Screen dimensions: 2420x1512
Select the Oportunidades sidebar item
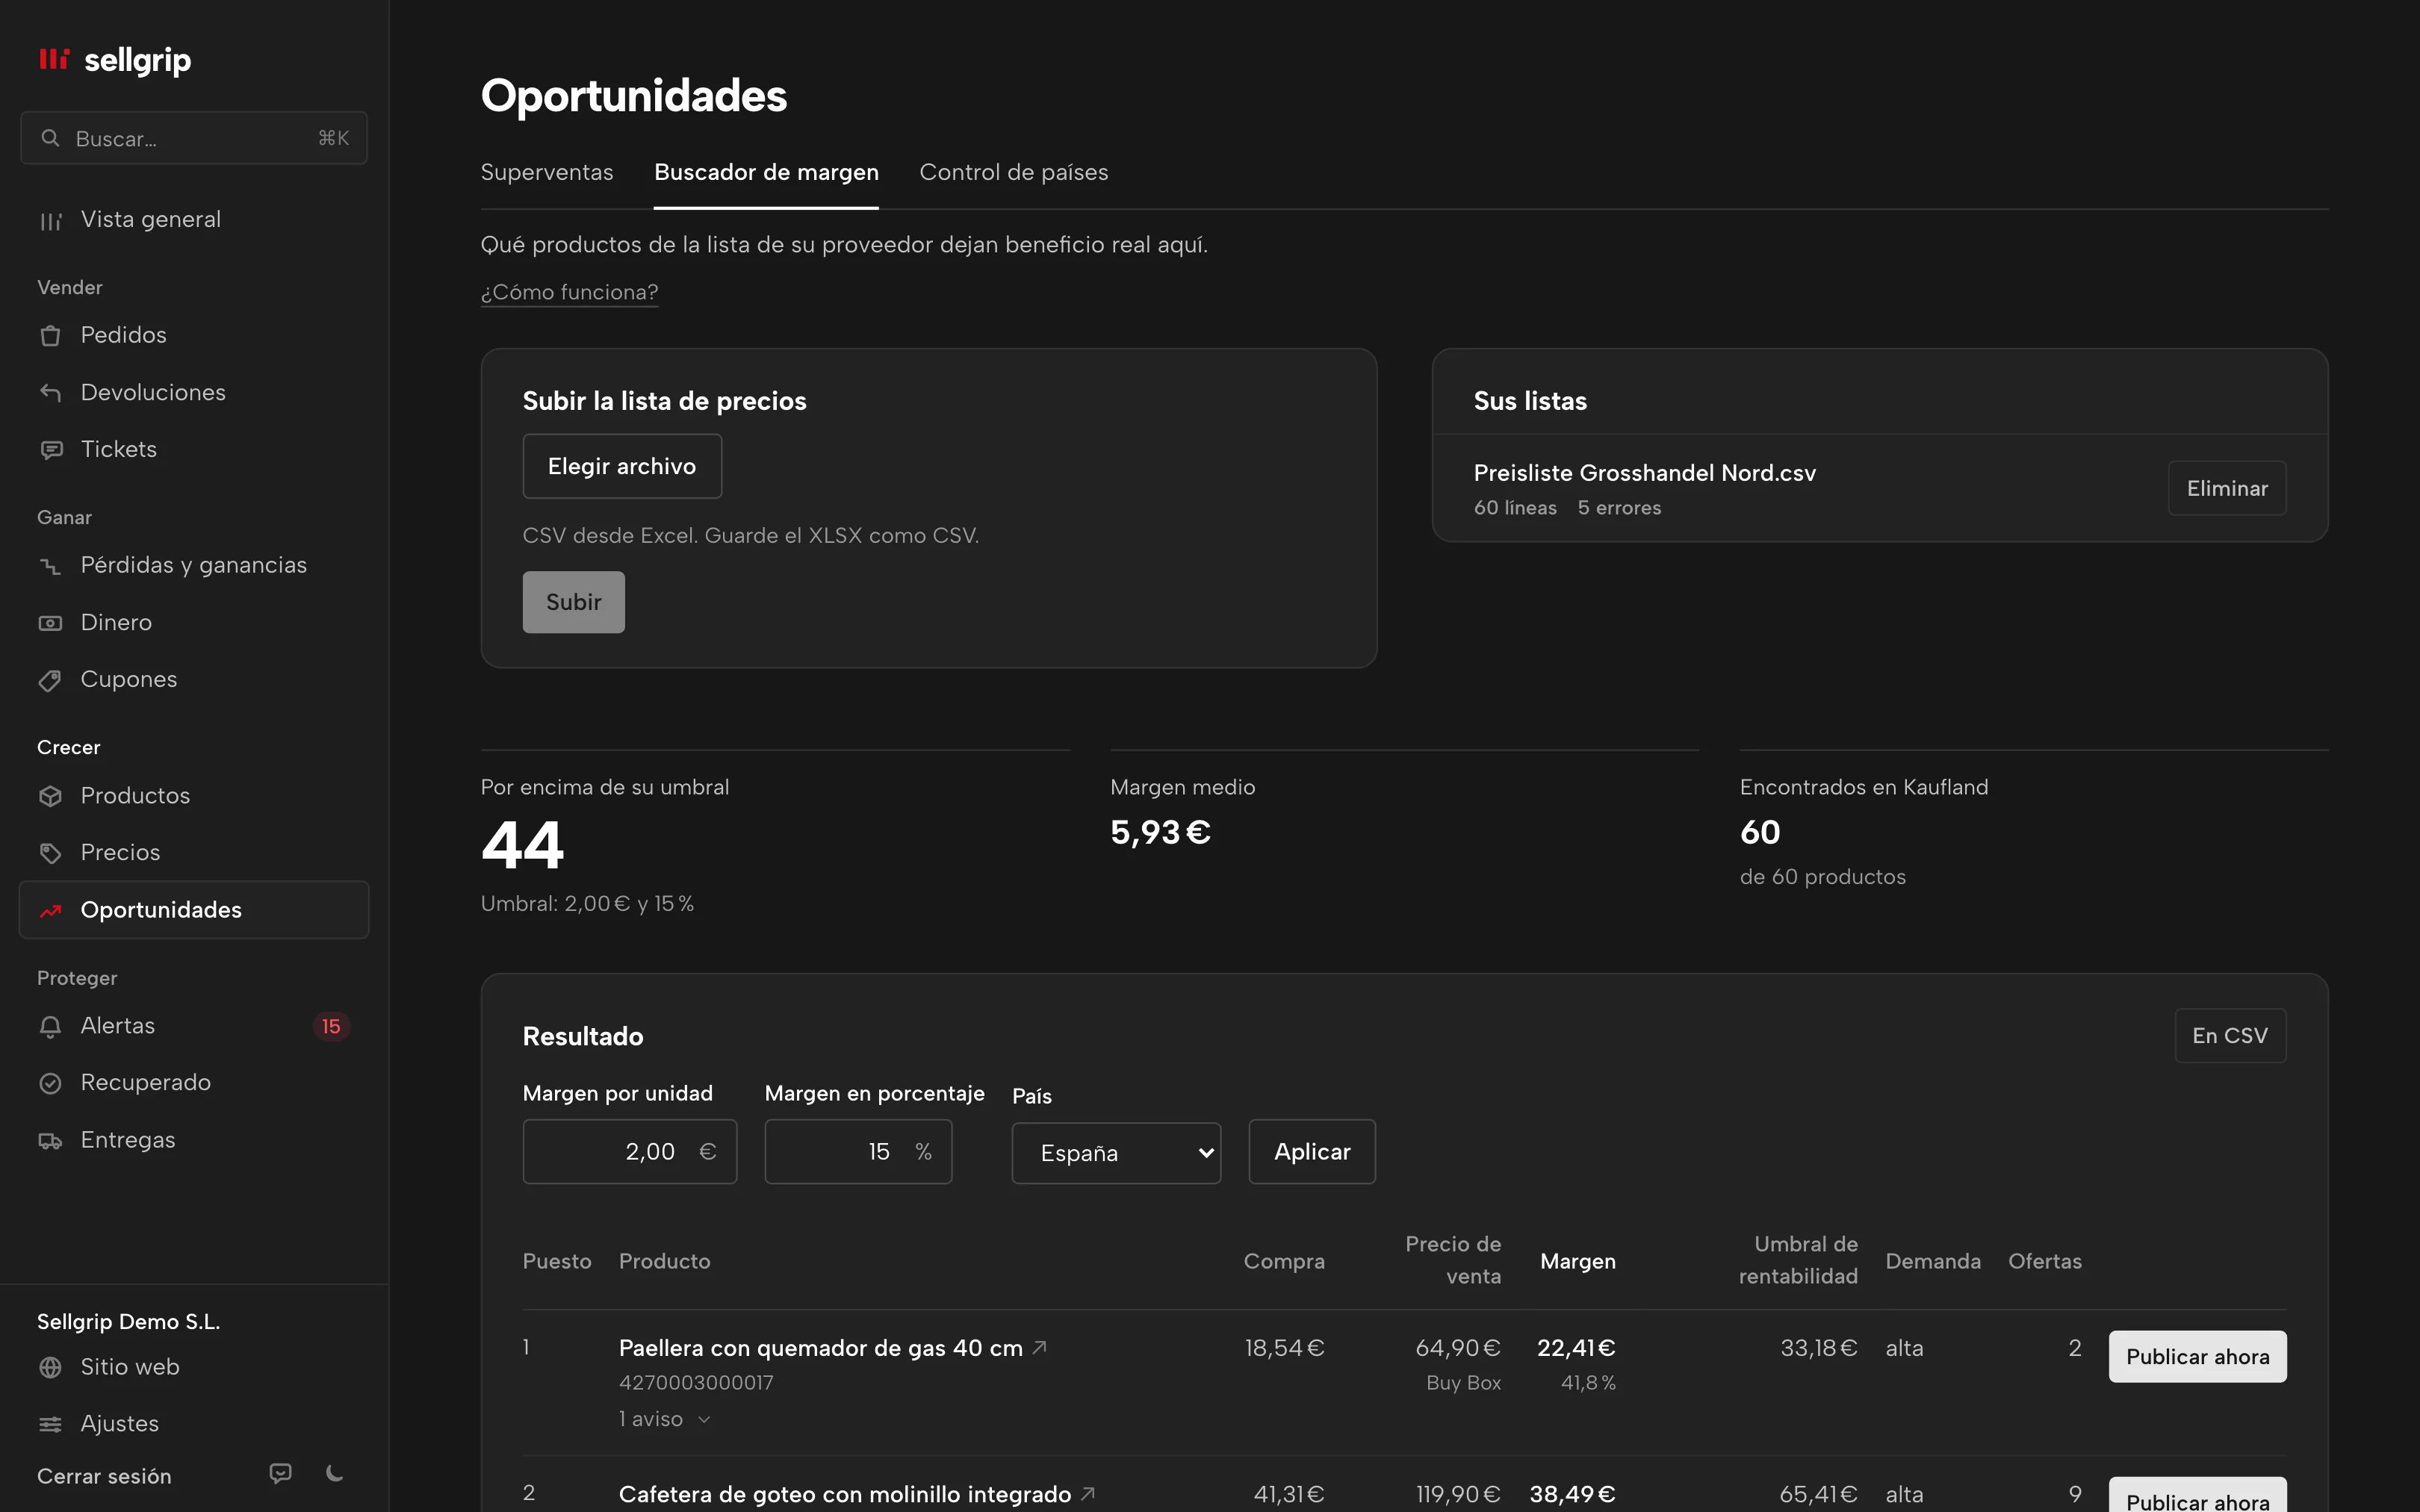click(194, 910)
